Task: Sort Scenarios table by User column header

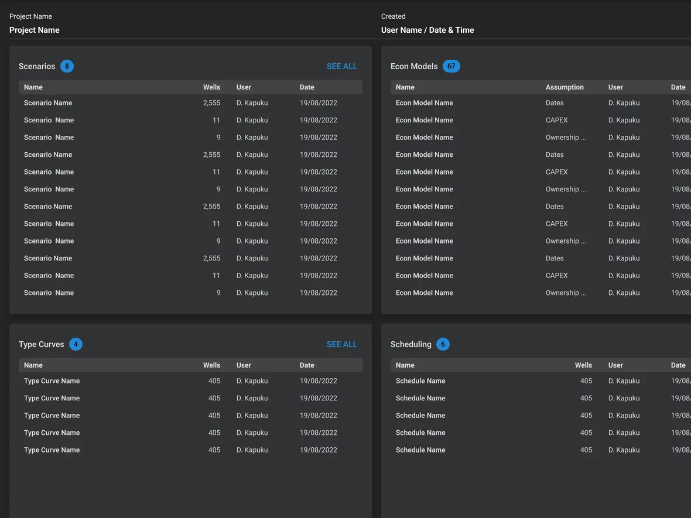Action: click(244, 87)
